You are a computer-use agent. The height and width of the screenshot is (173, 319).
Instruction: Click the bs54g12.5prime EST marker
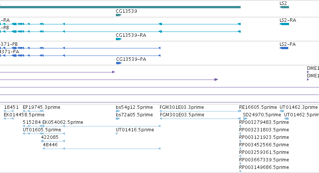pyautogui.click(x=118, y=111)
